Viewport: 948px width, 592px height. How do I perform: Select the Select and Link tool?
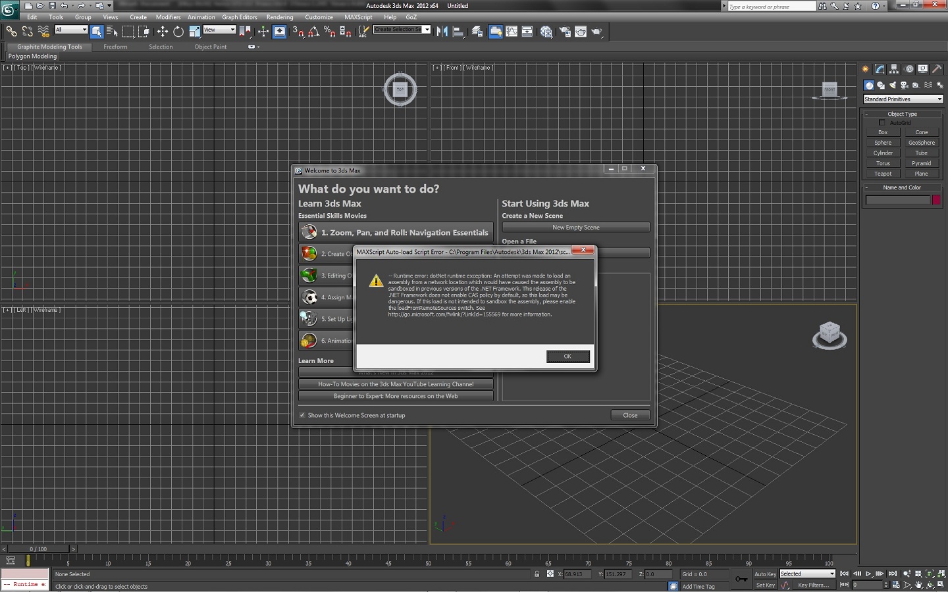[11, 31]
